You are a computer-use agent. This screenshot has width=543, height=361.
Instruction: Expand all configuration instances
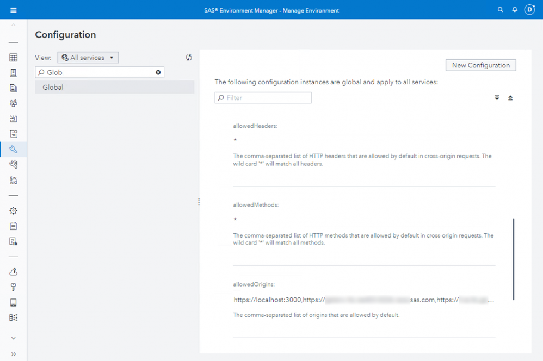(497, 98)
